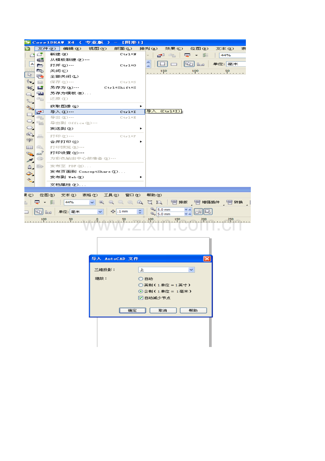The width and height of the screenshot is (325, 461).
Task: Open the Application Launcher dropdown arrow
Action: click(x=196, y=55)
